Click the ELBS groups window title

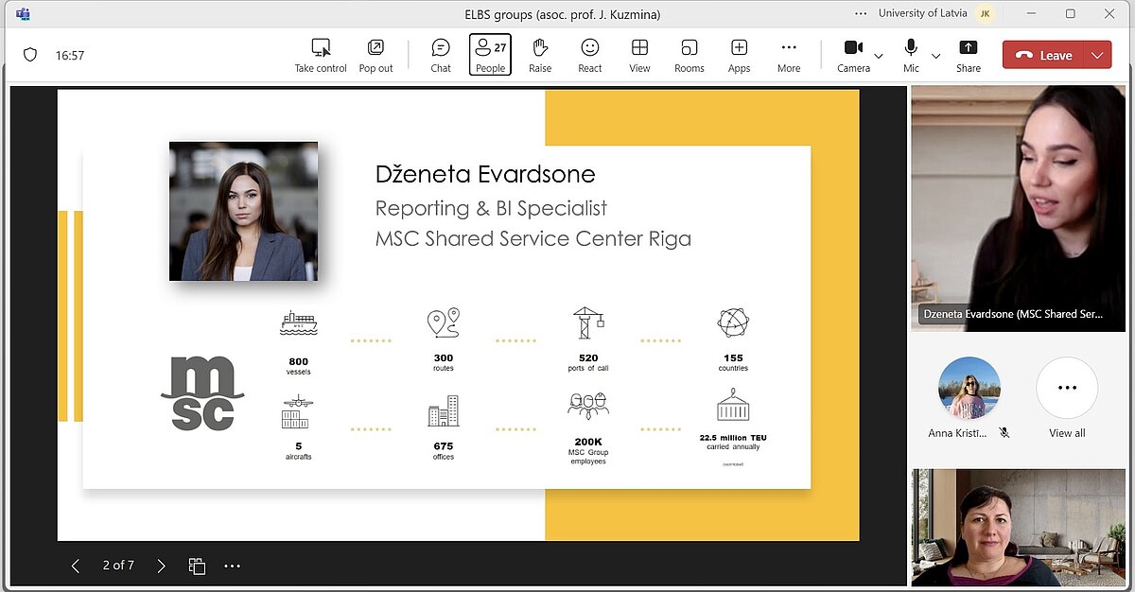point(563,14)
